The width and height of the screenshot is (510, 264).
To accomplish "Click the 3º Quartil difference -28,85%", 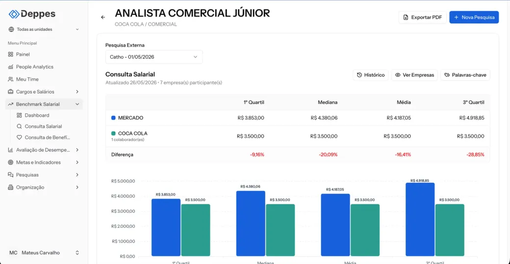I will (475, 154).
